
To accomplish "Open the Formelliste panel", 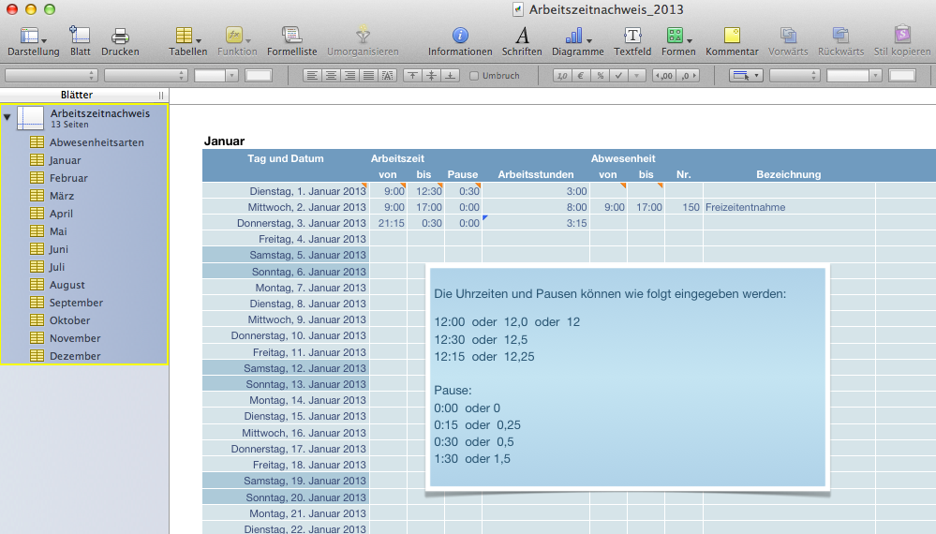I will point(291,37).
